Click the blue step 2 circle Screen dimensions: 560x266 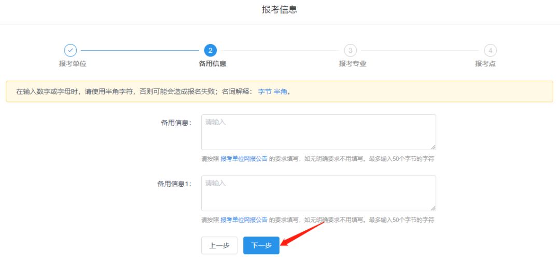click(210, 50)
